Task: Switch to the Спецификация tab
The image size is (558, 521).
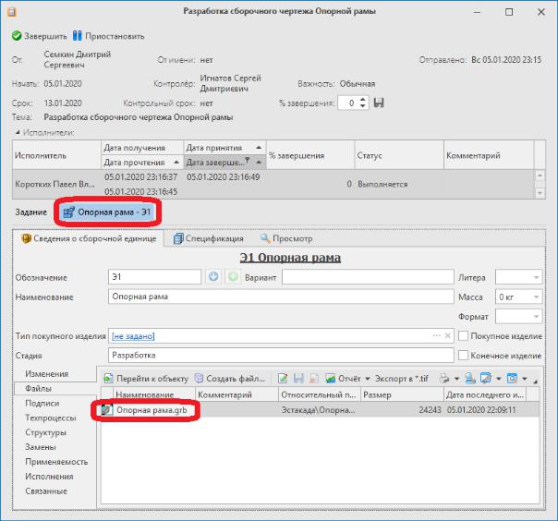Action: (x=209, y=238)
